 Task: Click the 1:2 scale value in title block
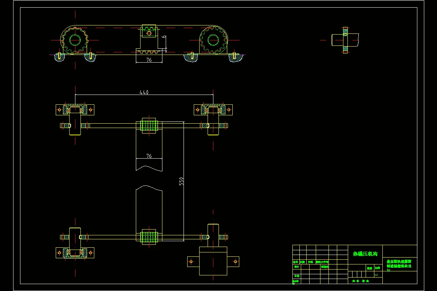[376, 275]
